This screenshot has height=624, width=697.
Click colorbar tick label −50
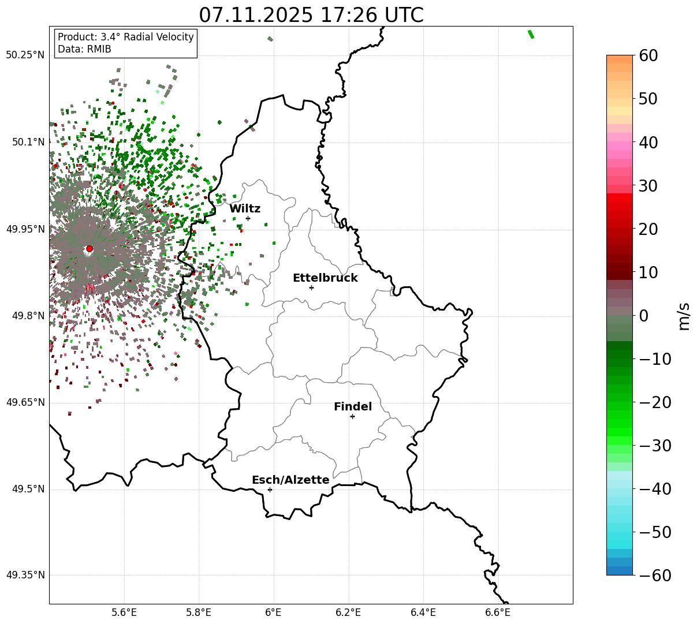tap(655, 532)
